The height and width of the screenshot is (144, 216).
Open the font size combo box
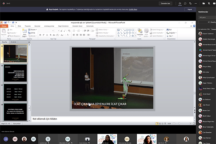[57, 31]
